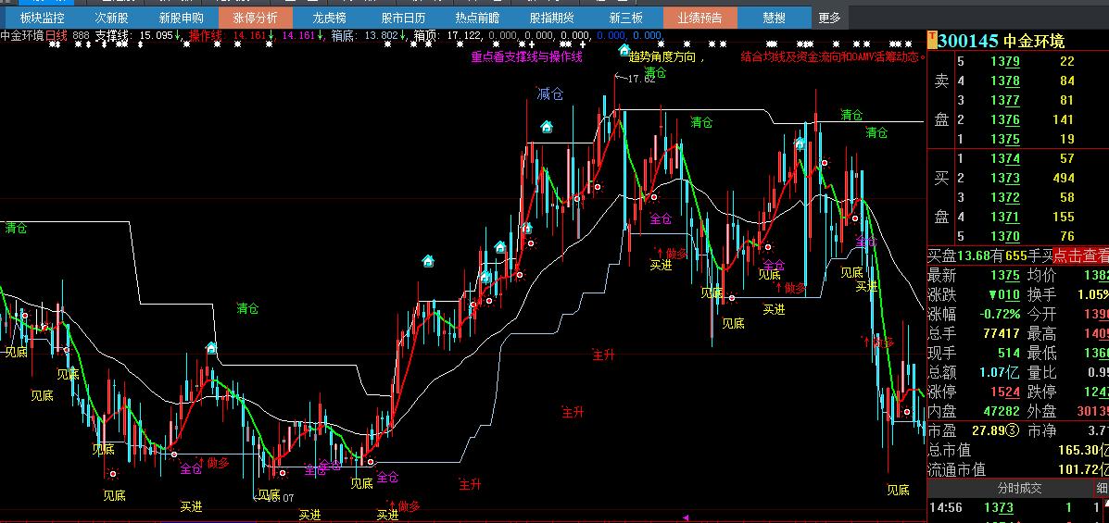Click the 现手 value 514

tap(1009, 353)
